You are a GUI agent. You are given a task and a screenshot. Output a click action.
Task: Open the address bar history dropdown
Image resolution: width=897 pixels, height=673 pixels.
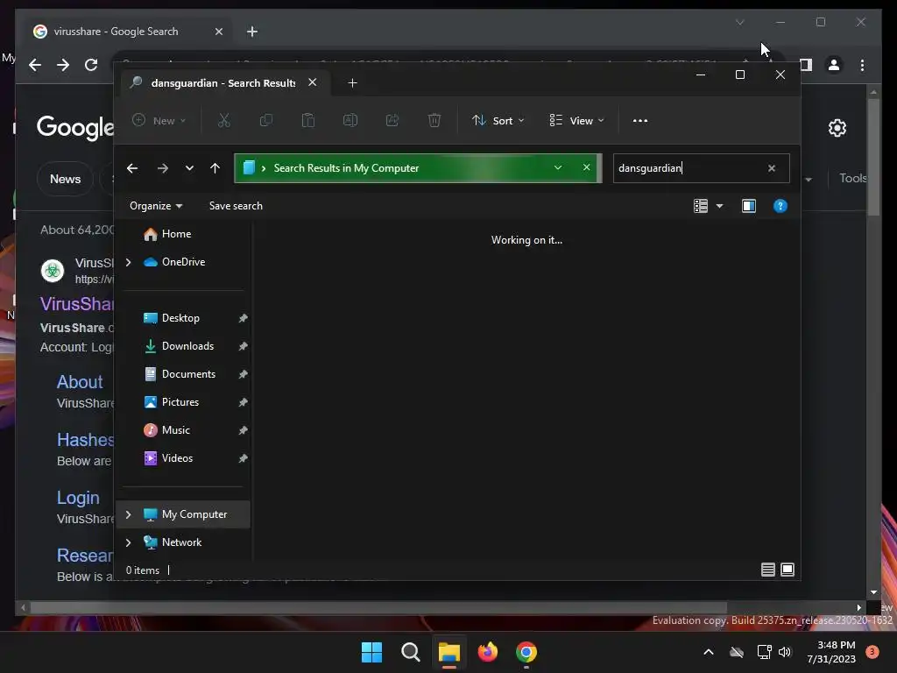558,167
